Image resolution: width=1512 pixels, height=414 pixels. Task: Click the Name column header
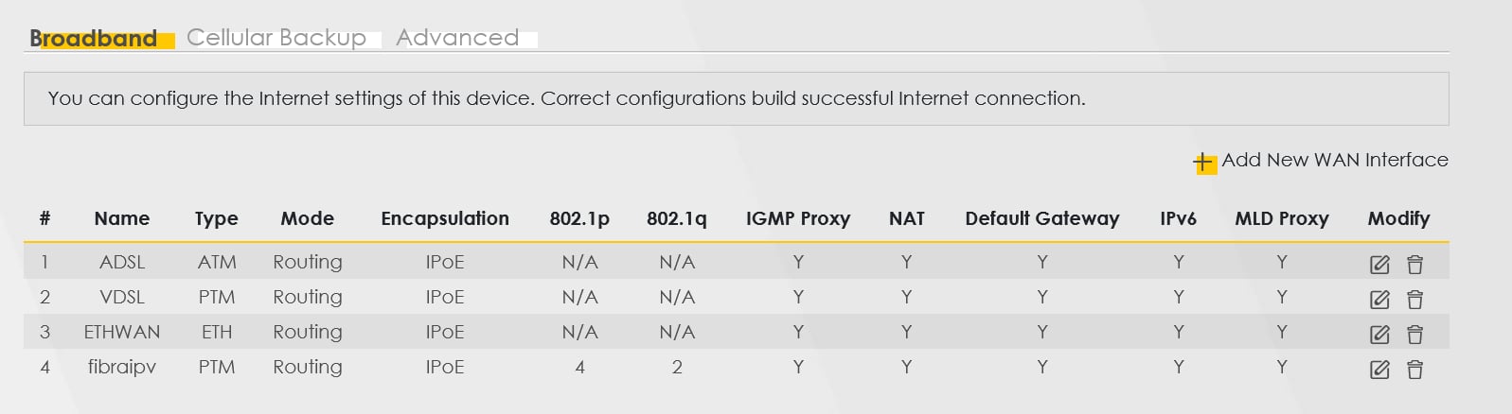click(x=122, y=218)
